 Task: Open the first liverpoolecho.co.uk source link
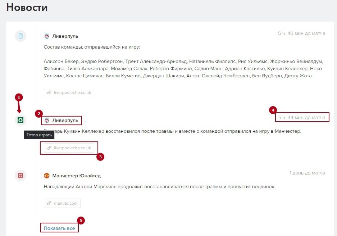[72, 92]
